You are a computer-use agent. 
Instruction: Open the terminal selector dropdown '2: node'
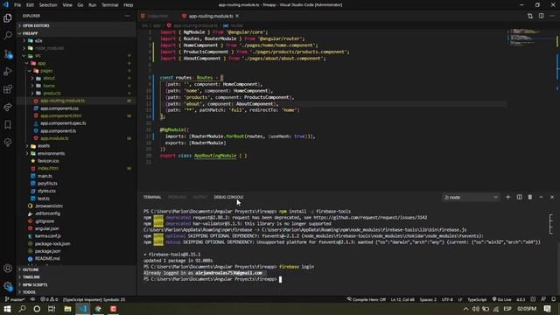(x=471, y=197)
